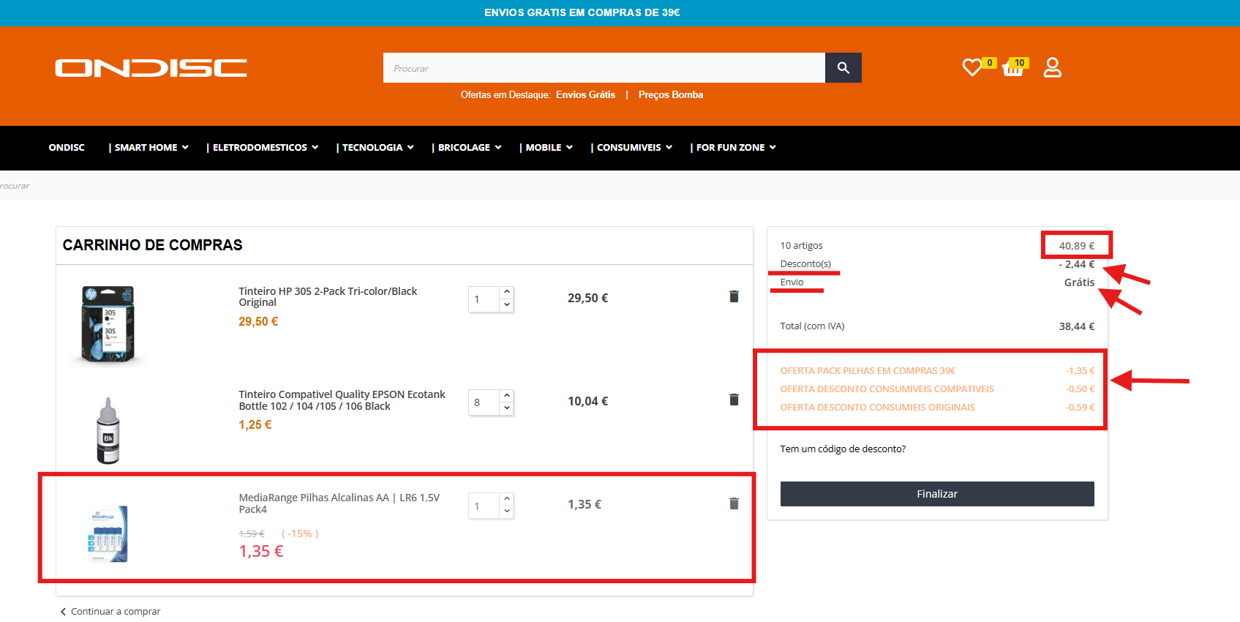Open the wishlist heart icon

tap(972, 67)
